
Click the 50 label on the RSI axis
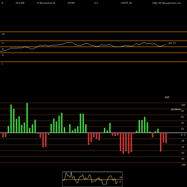click(3, 49)
